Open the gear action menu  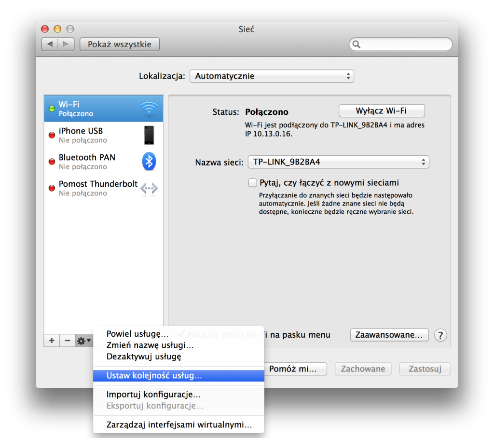83,341
